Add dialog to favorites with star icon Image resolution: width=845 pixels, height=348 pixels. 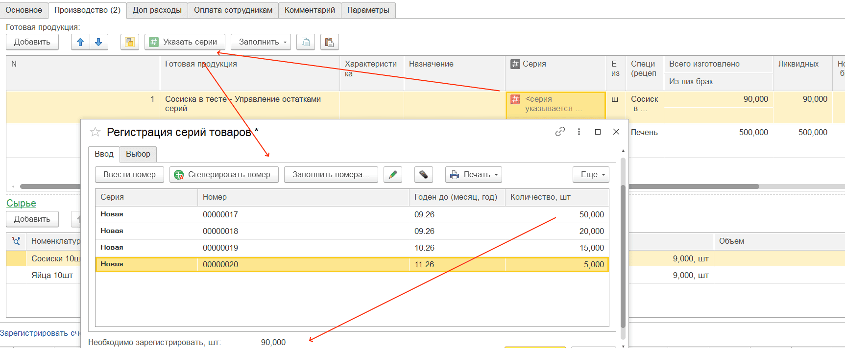coord(96,132)
